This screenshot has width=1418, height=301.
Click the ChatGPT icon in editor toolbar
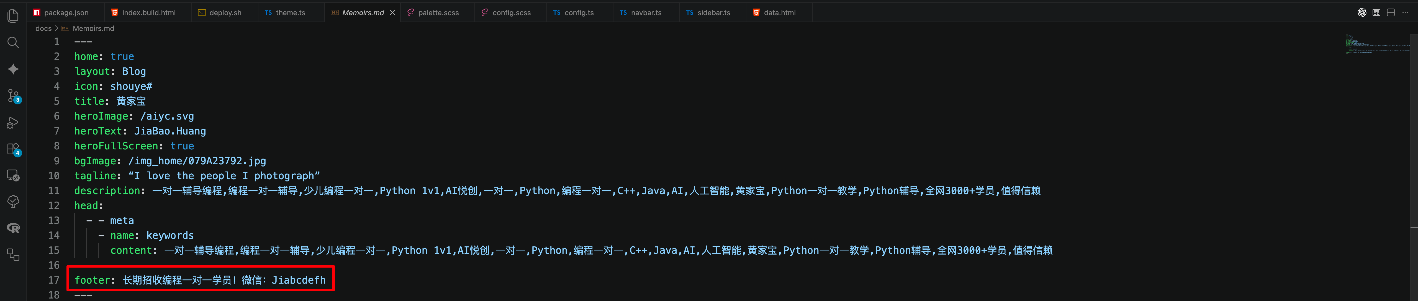pos(1361,12)
